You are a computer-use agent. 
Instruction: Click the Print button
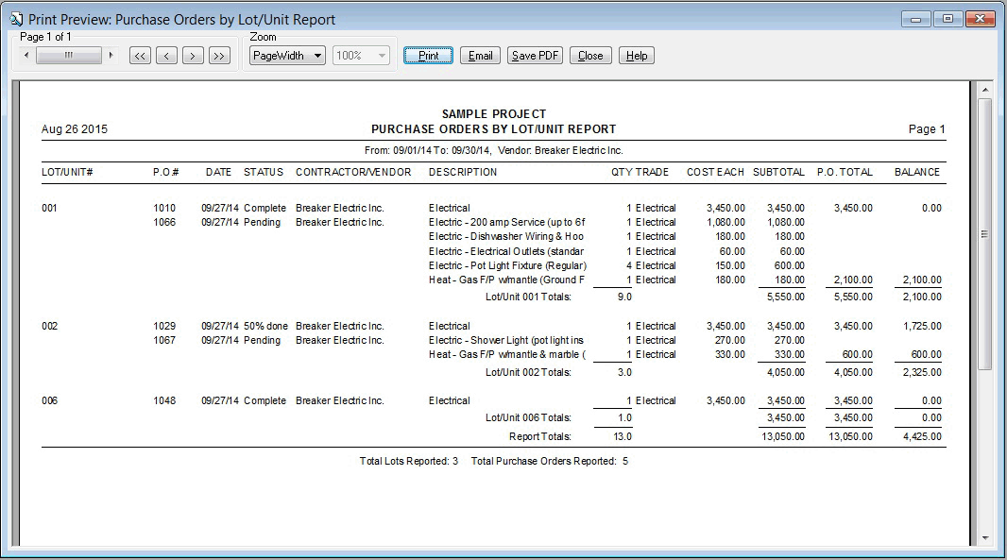click(x=428, y=56)
